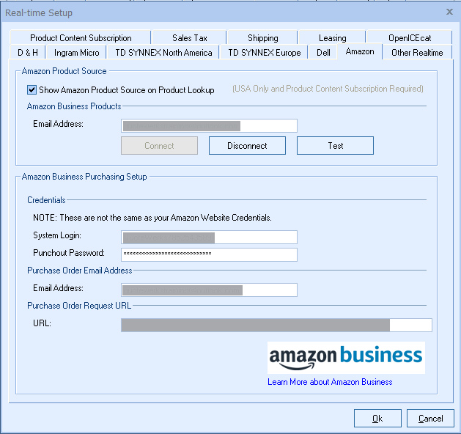The image size is (461, 434).
Task: Switch to the Product Content Subscription tab
Action: click(81, 38)
